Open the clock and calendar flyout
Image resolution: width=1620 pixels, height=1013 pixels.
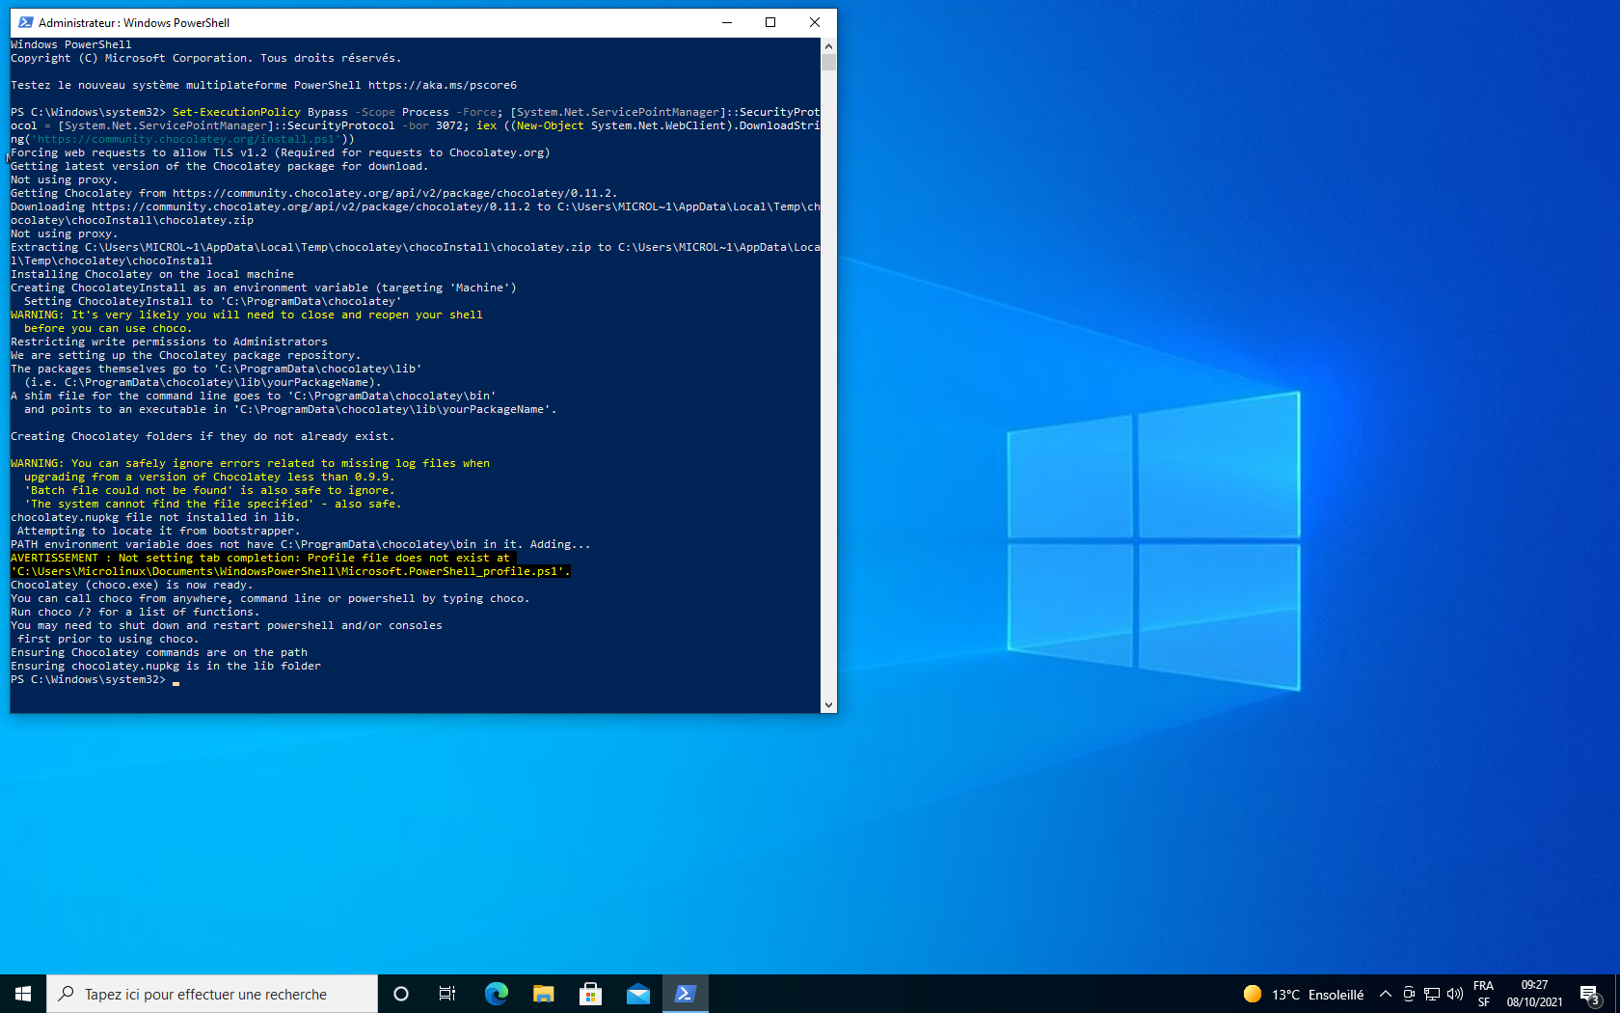[x=1534, y=994]
